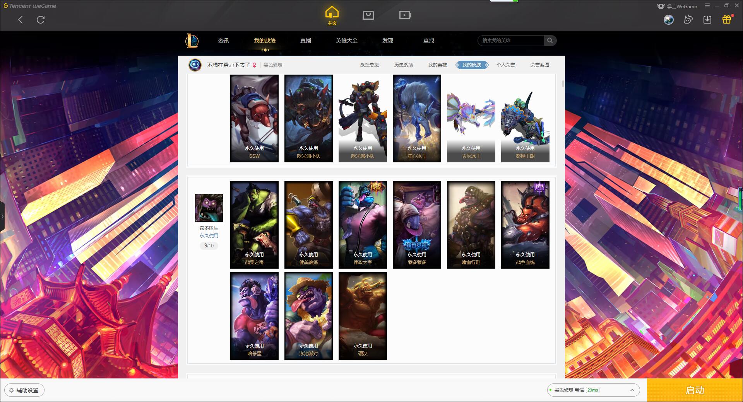This screenshot has width=743, height=402.
Task: Switch to 我的英雄 sub-tab
Action: click(438, 65)
